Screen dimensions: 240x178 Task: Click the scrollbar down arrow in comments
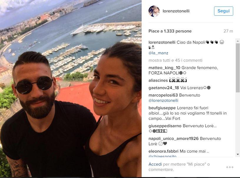pyautogui.click(x=238, y=154)
